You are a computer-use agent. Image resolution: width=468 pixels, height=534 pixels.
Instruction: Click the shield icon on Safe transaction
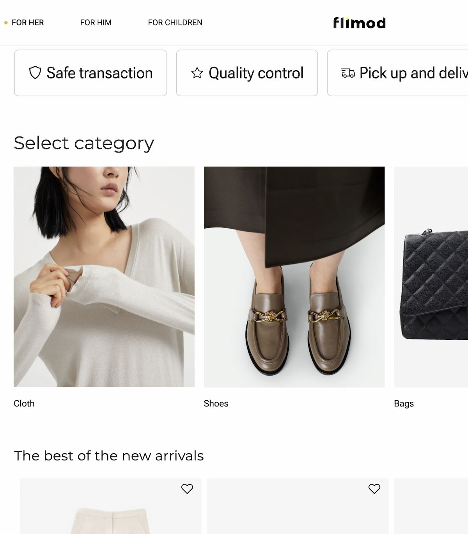(35, 73)
